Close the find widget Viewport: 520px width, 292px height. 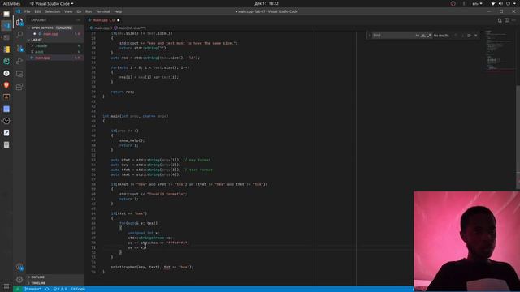click(476, 36)
